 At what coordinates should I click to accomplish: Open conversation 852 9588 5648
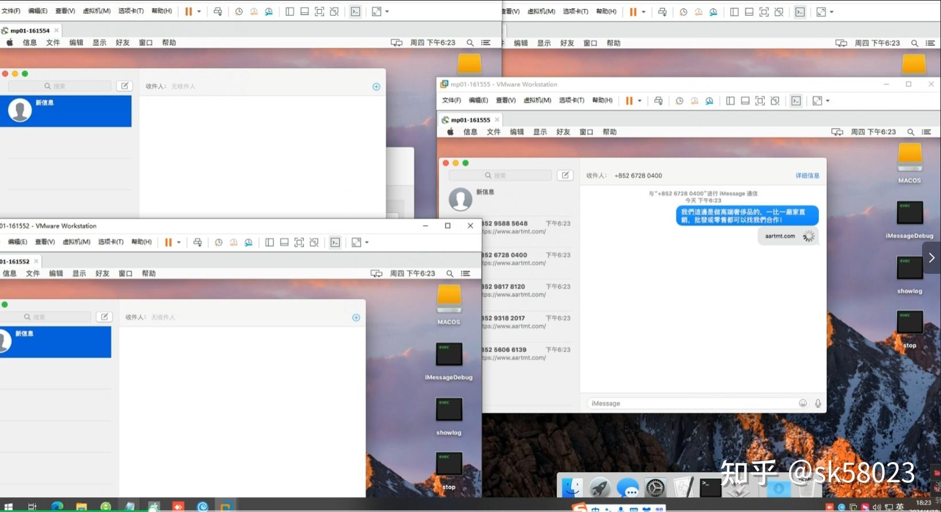coord(526,227)
